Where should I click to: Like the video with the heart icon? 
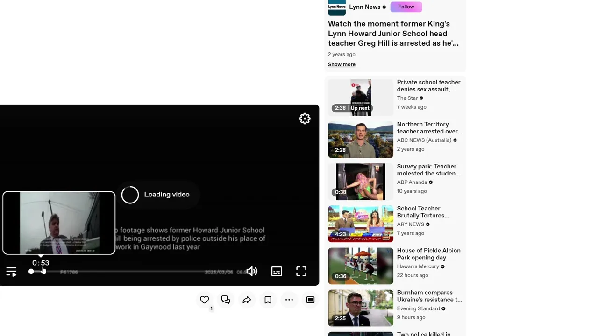click(204, 300)
